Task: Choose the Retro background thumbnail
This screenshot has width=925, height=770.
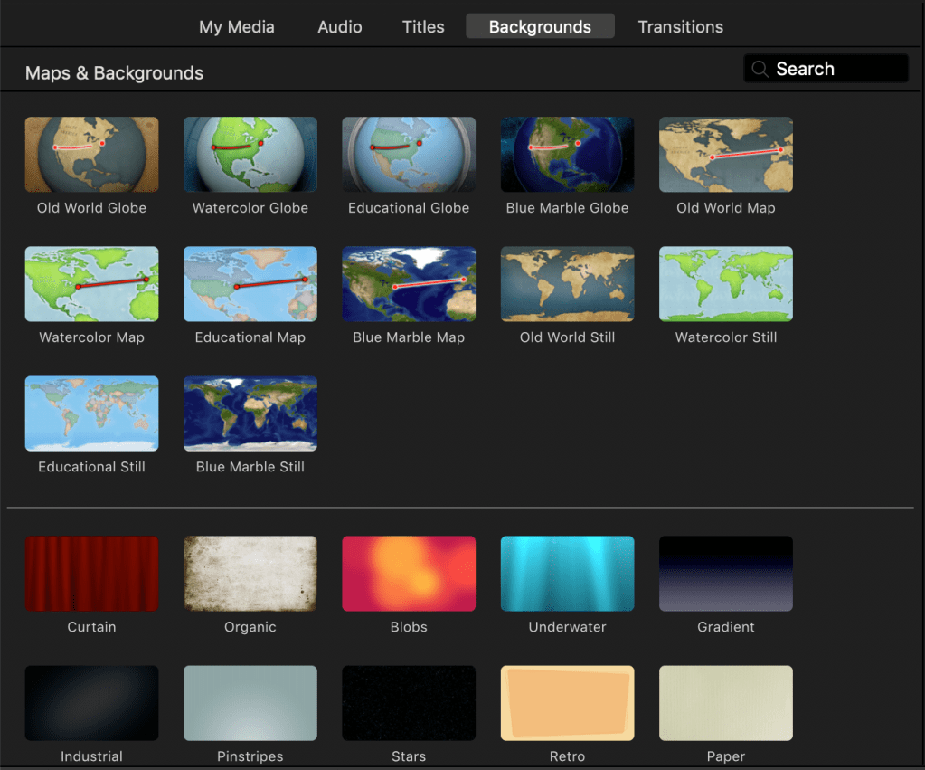Action: [x=567, y=703]
